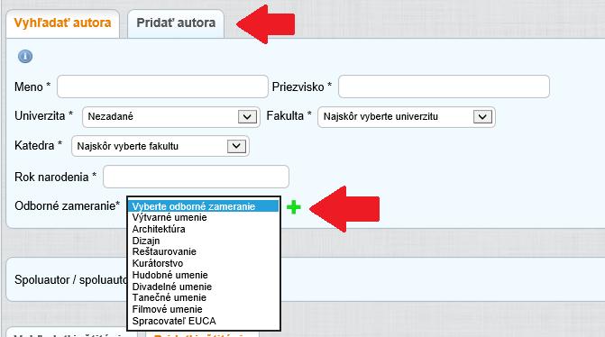Image resolution: width=605 pixels, height=337 pixels.
Task: Select Vyberte odborné zameranie option
Action: point(204,206)
